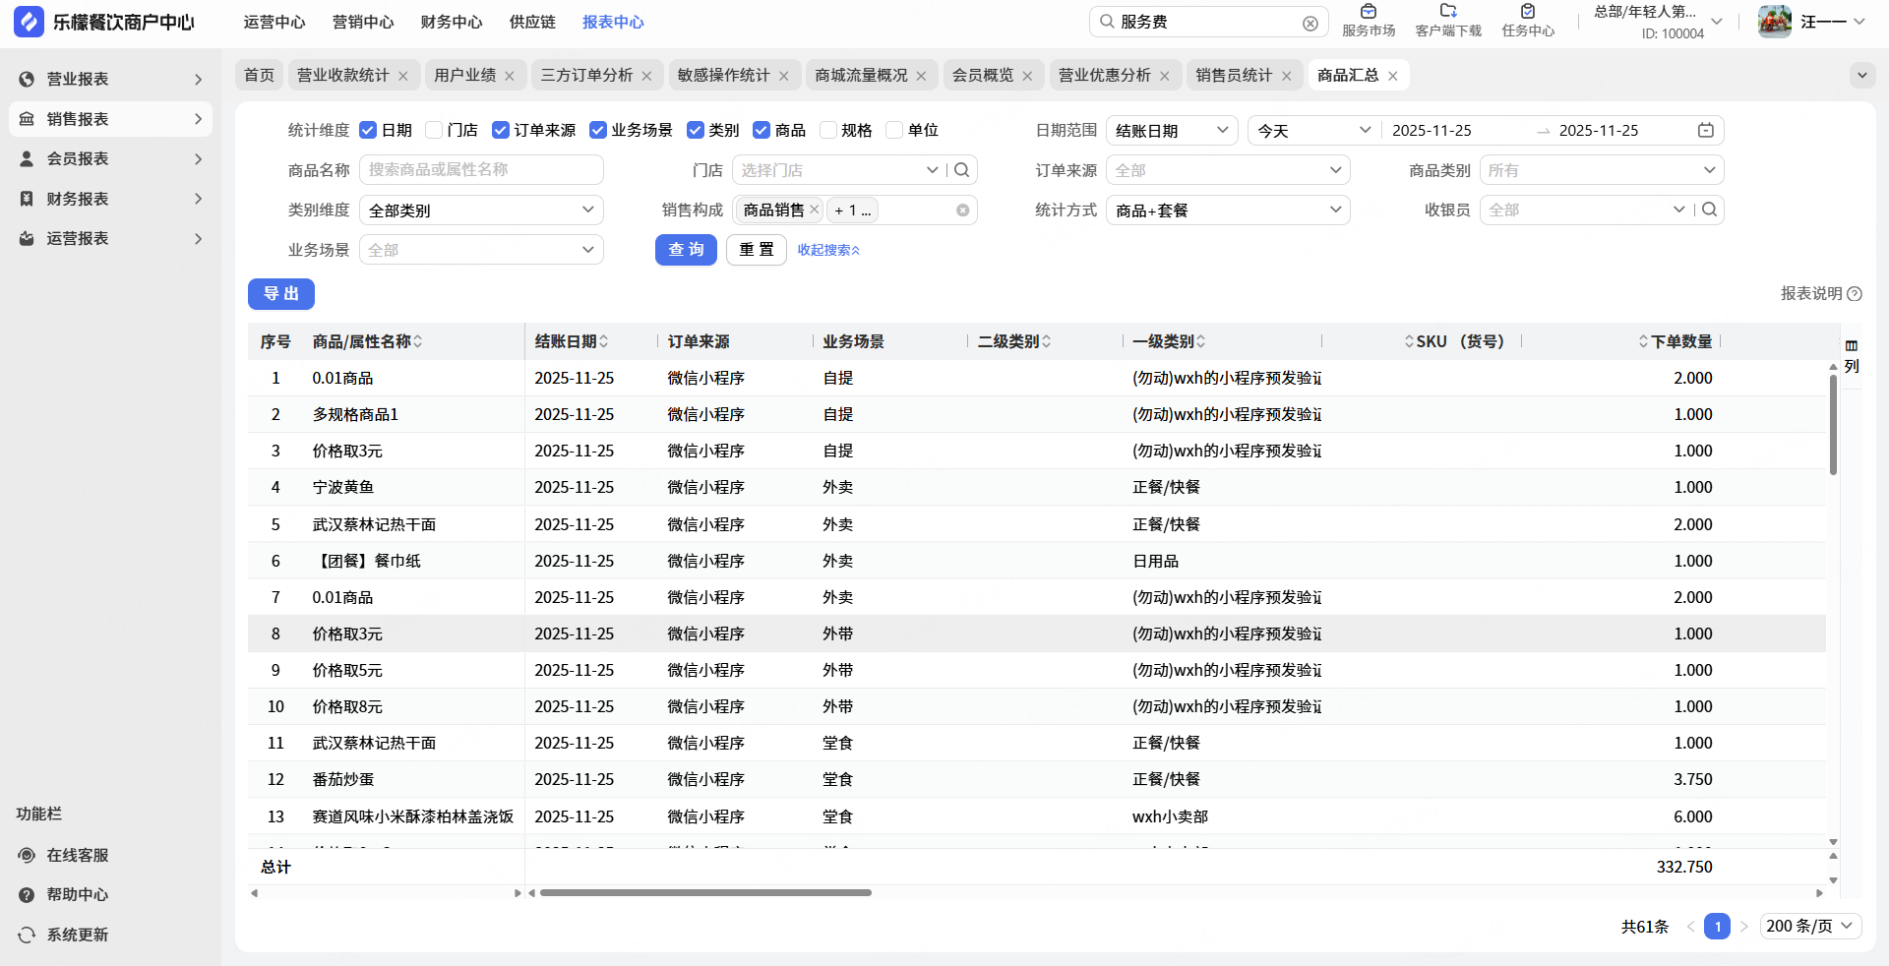This screenshot has width=1889, height=966.
Task: Open 财务中心 in the top menu
Action: pyautogui.click(x=451, y=22)
